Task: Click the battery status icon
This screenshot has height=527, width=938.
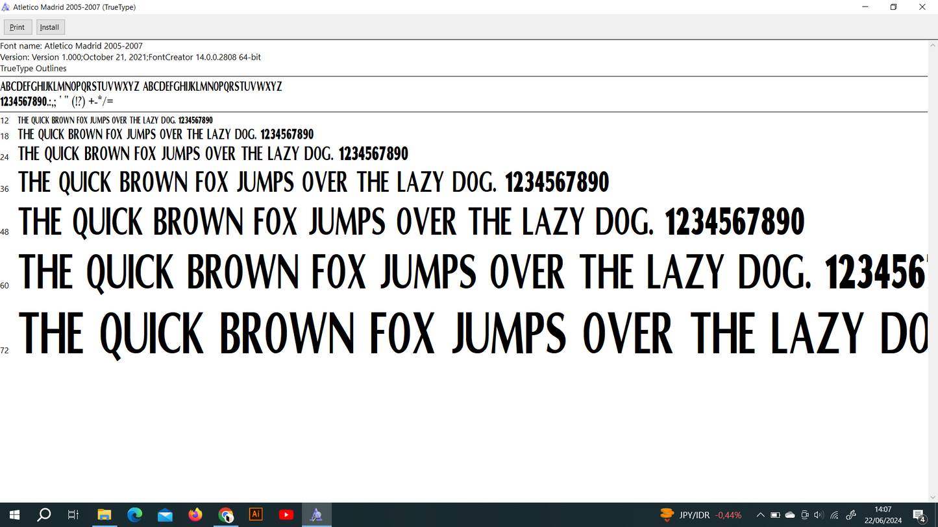Action: coord(775,515)
